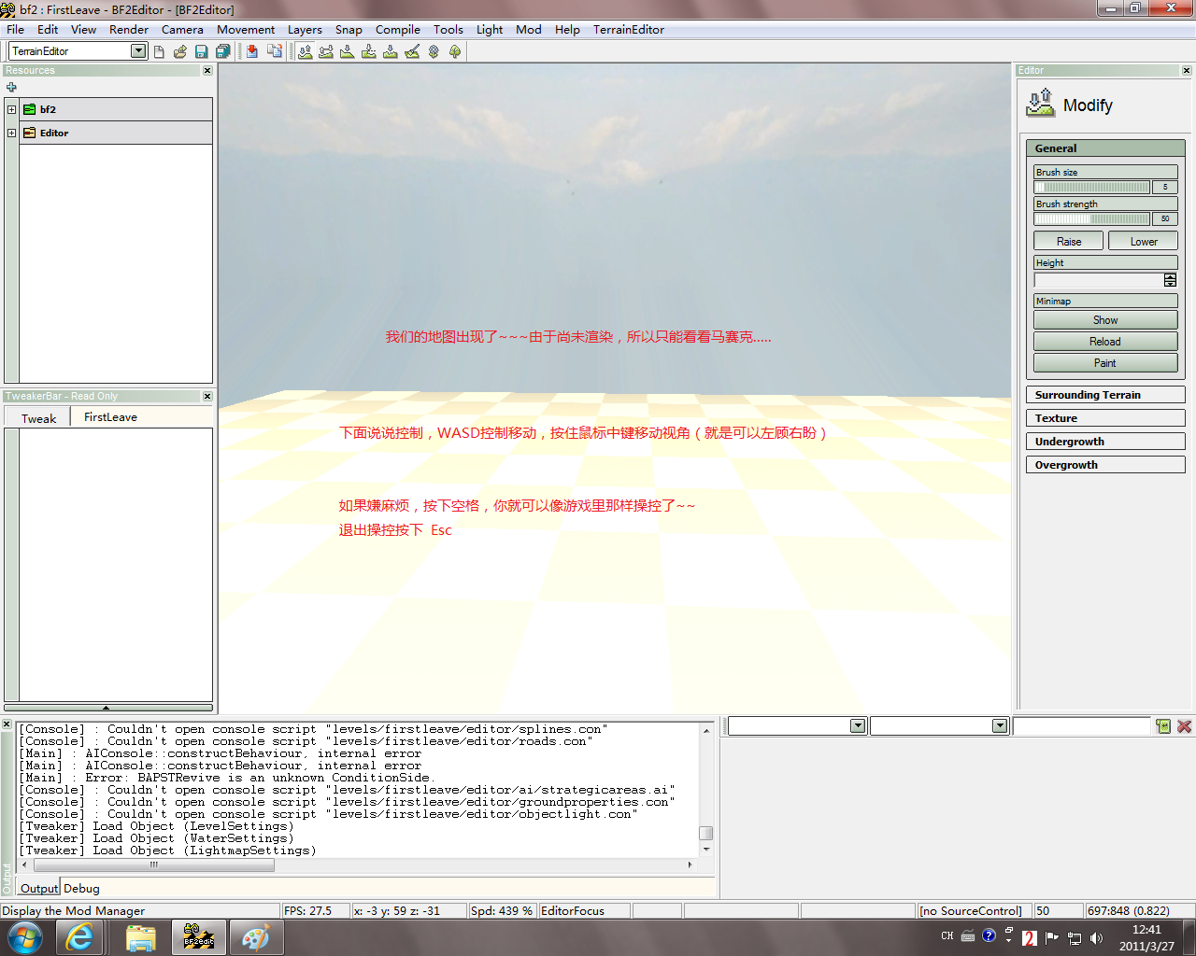This screenshot has height=956, width=1196.
Task: Open the Compile menu
Action: click(398, 30)
